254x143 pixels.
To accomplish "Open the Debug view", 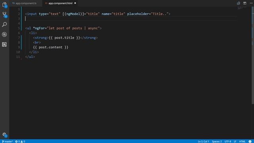I will pos(4,35).
